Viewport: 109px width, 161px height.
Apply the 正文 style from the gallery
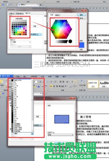[x=93, y=84]
